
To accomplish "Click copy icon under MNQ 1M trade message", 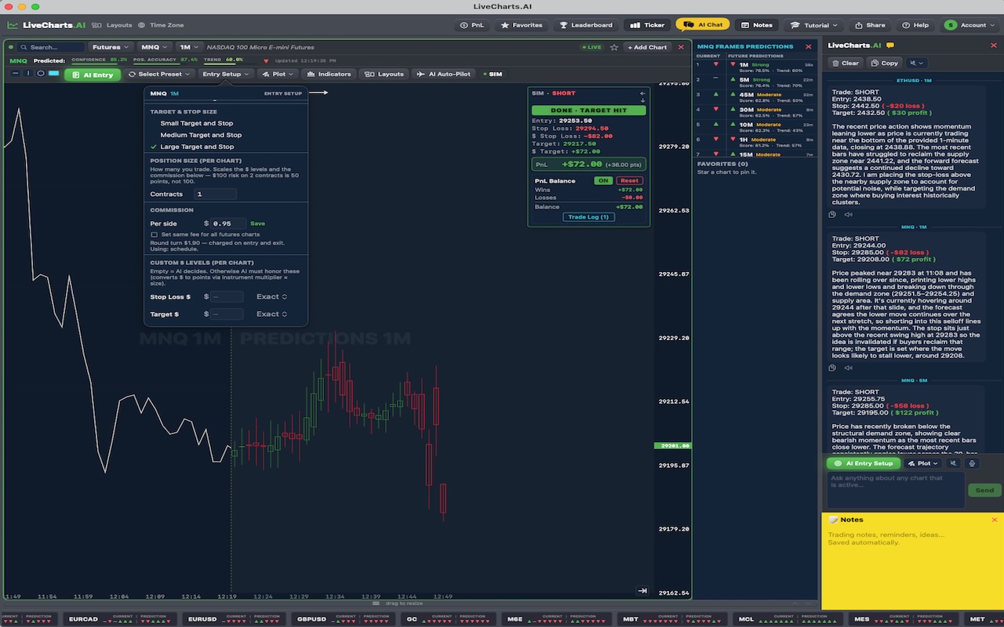I will pos(833,368).
